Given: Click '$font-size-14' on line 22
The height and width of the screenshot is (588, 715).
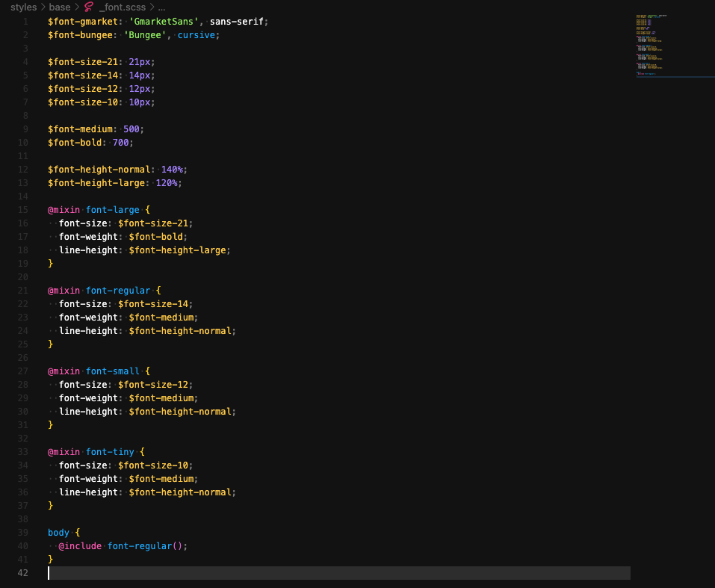Looking at the screenshot, I should tap(153, 304).
